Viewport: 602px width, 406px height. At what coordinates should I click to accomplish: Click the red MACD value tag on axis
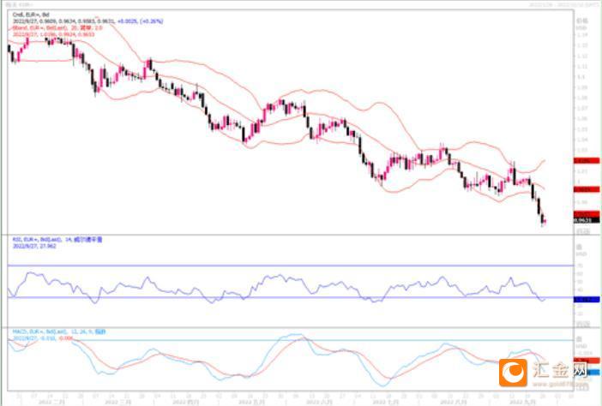click(x=587, y=361)
